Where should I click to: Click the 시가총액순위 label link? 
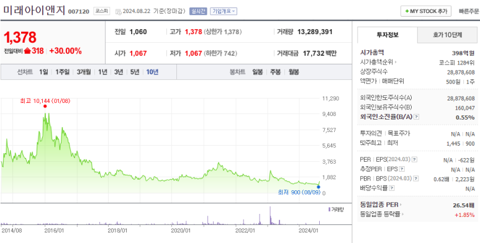(x=376, y=63)
